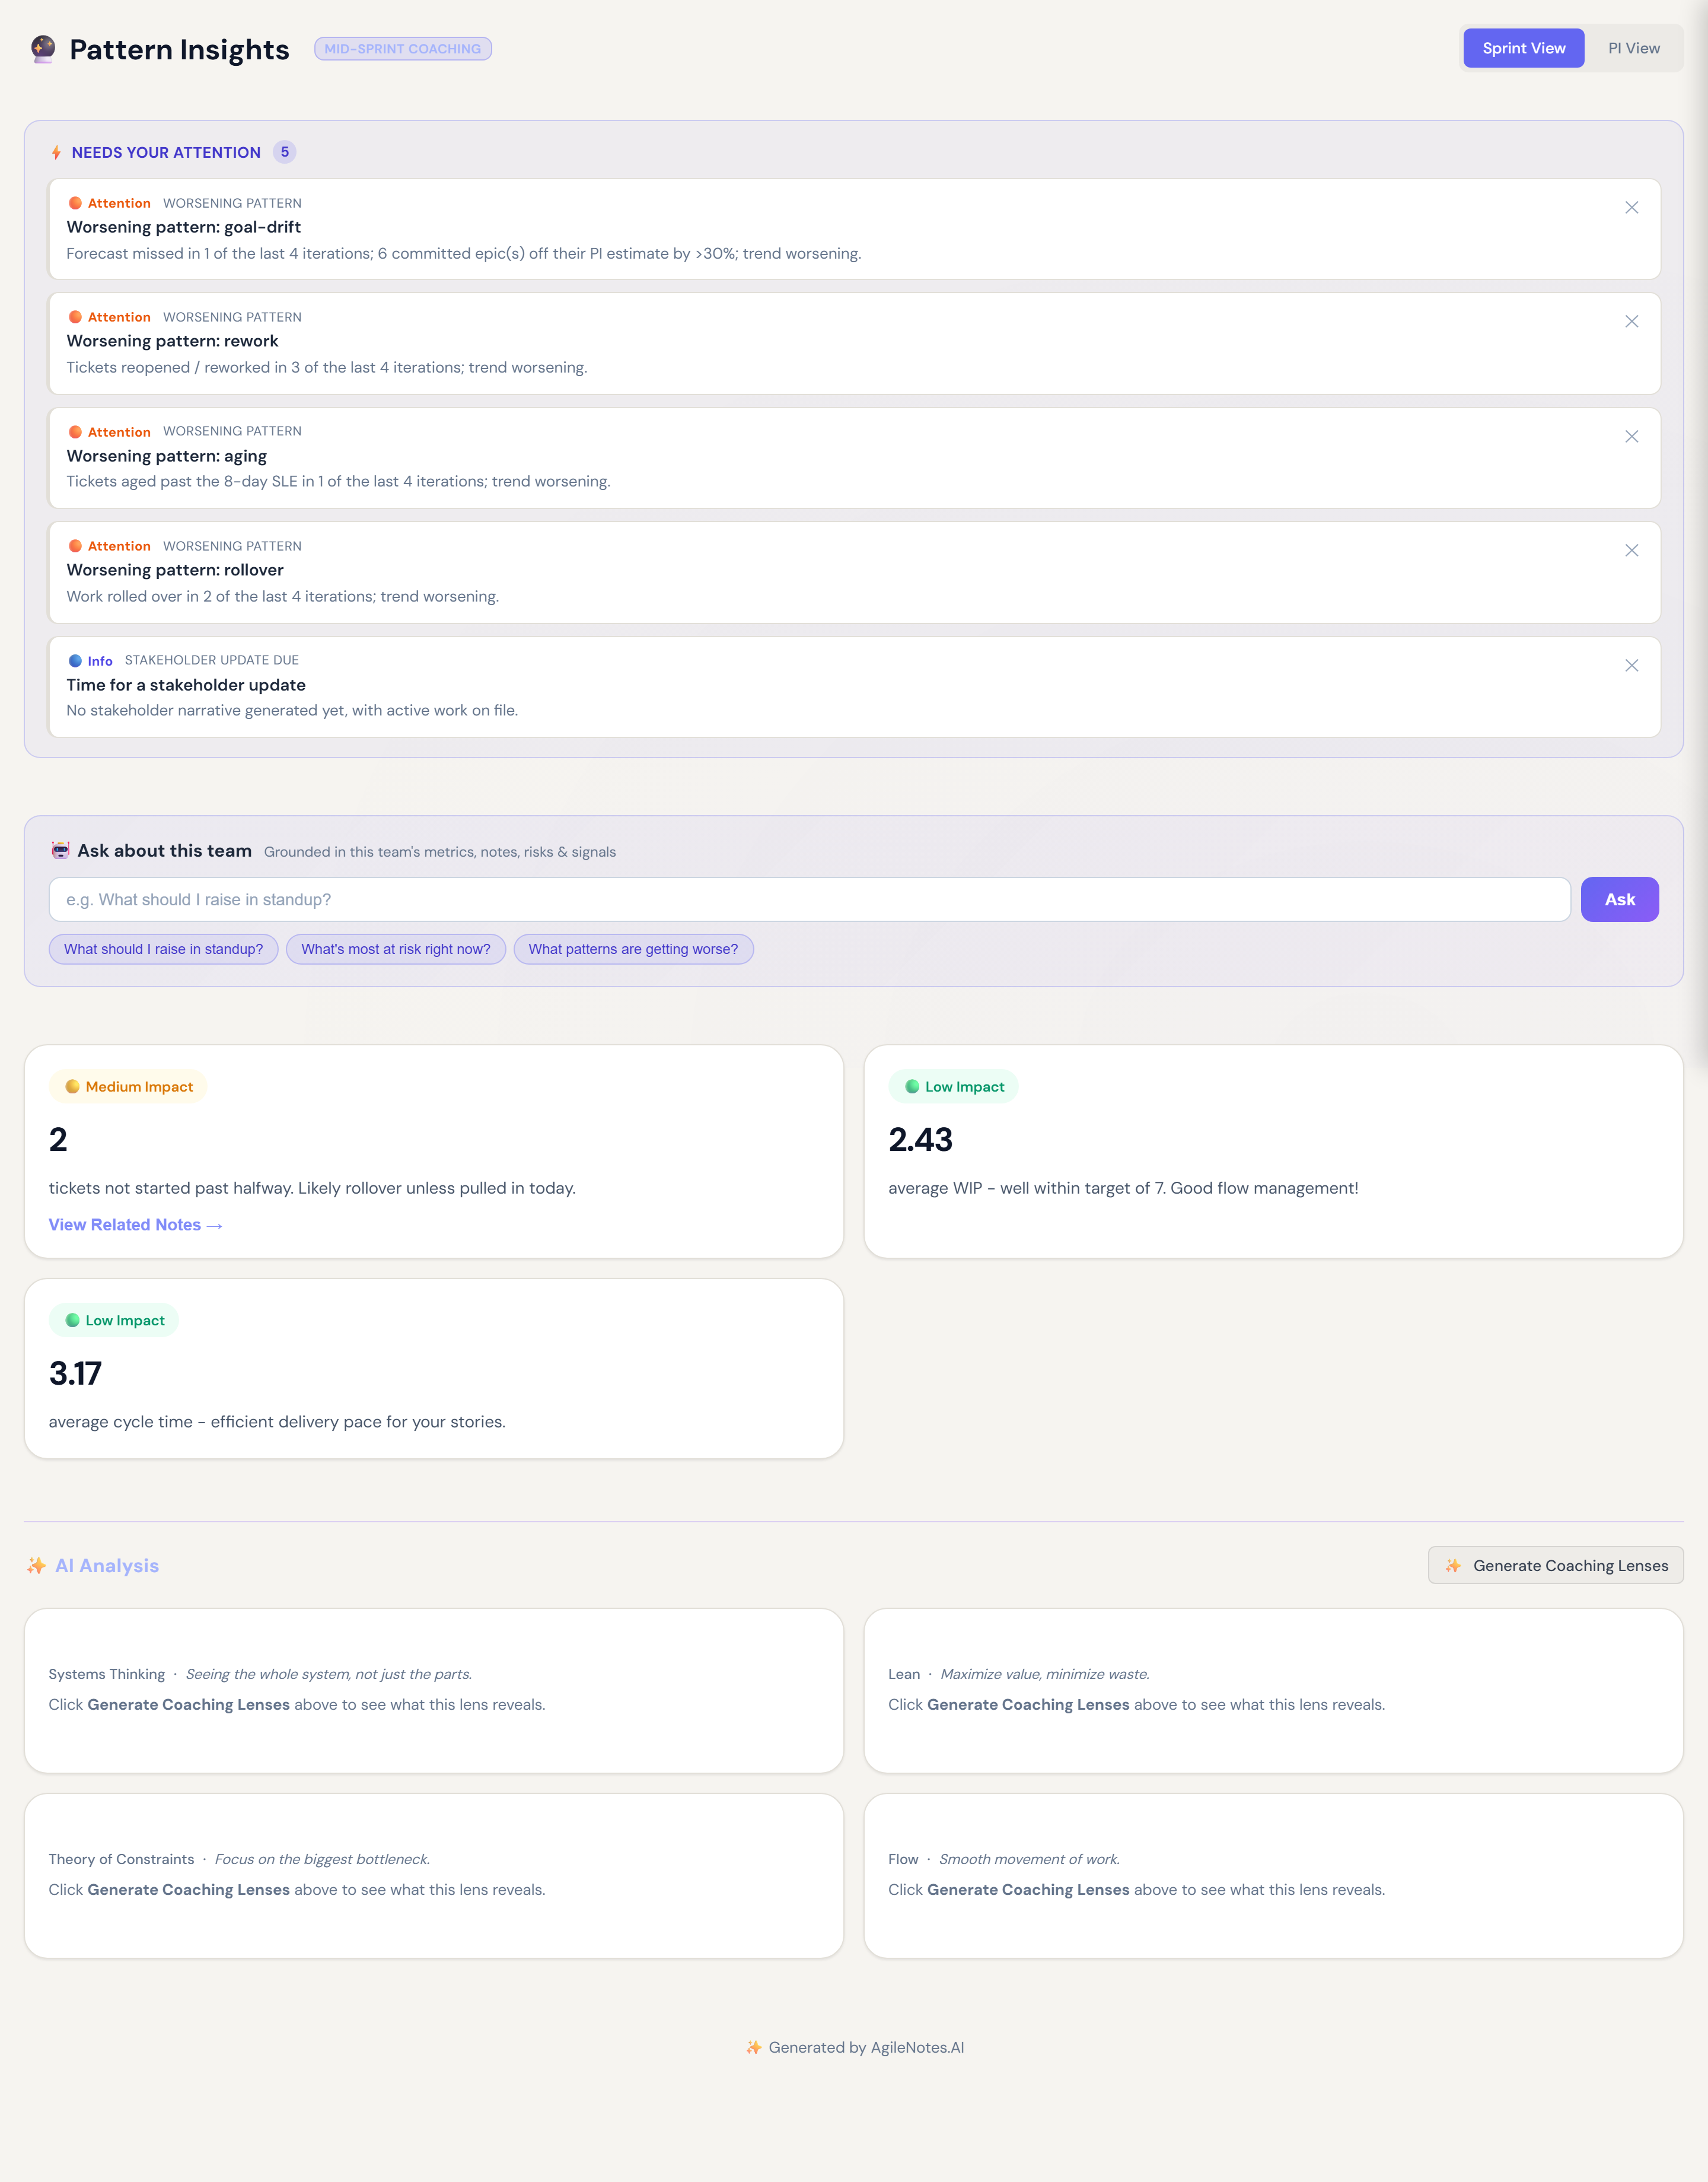Click the Pattern Insights page title
The height and width of the screenshot is (2182, 1708).
click(179, 49)
